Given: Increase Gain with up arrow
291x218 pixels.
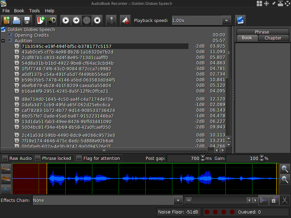Looking at the screenshot, I should click(x=262, y=156).
